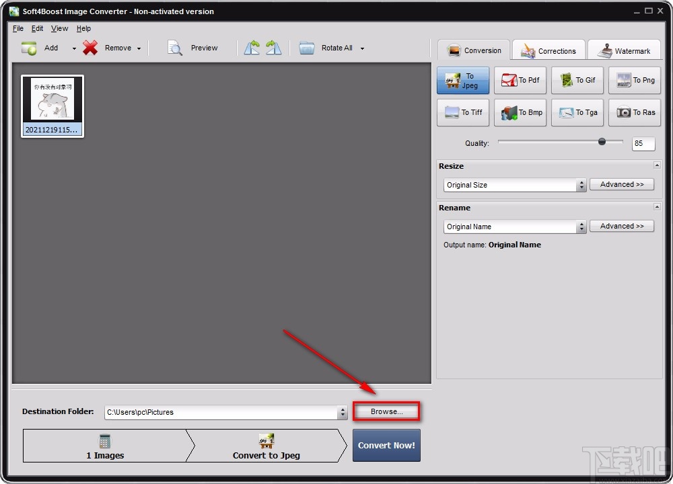
Task: Select the To Ras format button
Action: click(635, 112)
